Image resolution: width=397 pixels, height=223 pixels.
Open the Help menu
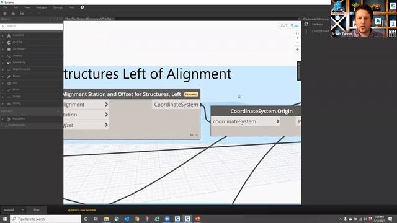pos(72,7)
